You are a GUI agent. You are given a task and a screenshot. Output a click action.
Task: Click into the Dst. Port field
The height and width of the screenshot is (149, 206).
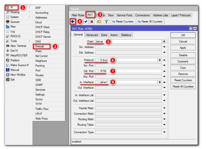[130, 71]
